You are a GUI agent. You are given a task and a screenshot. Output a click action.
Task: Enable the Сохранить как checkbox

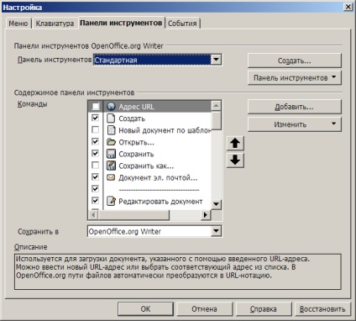(95, 166)
